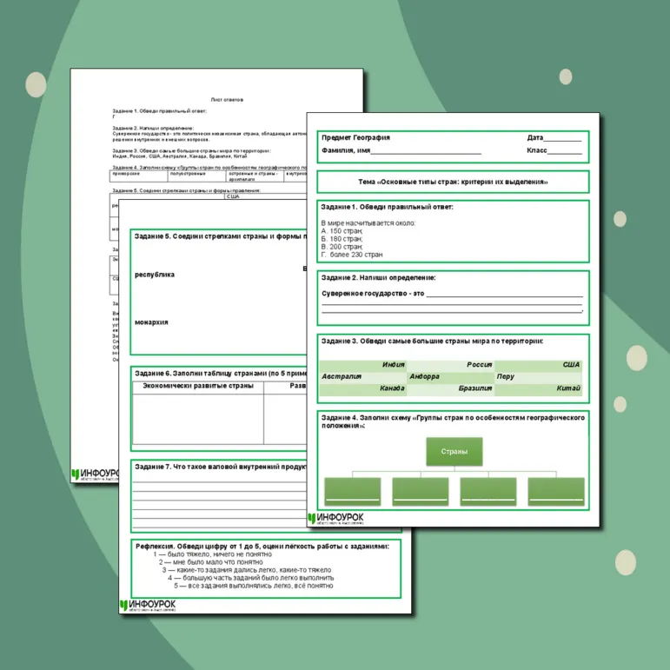This screenshot has width=670, height=670.
Task: Choose '2 — мне было мало что понятно'
Action: pyautogui.click(x=210, y=562)
